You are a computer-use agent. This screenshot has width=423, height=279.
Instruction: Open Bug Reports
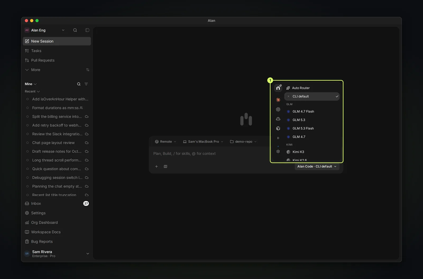[x=57, y=241]
